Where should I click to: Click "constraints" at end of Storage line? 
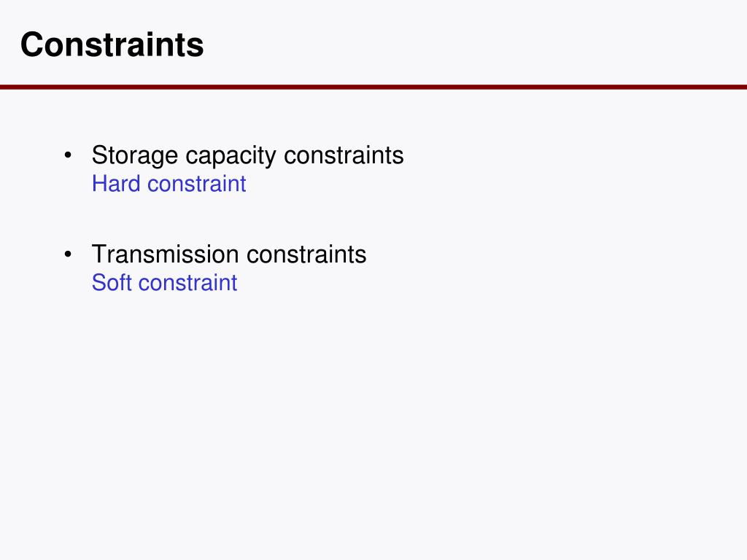tap(344, 155)
